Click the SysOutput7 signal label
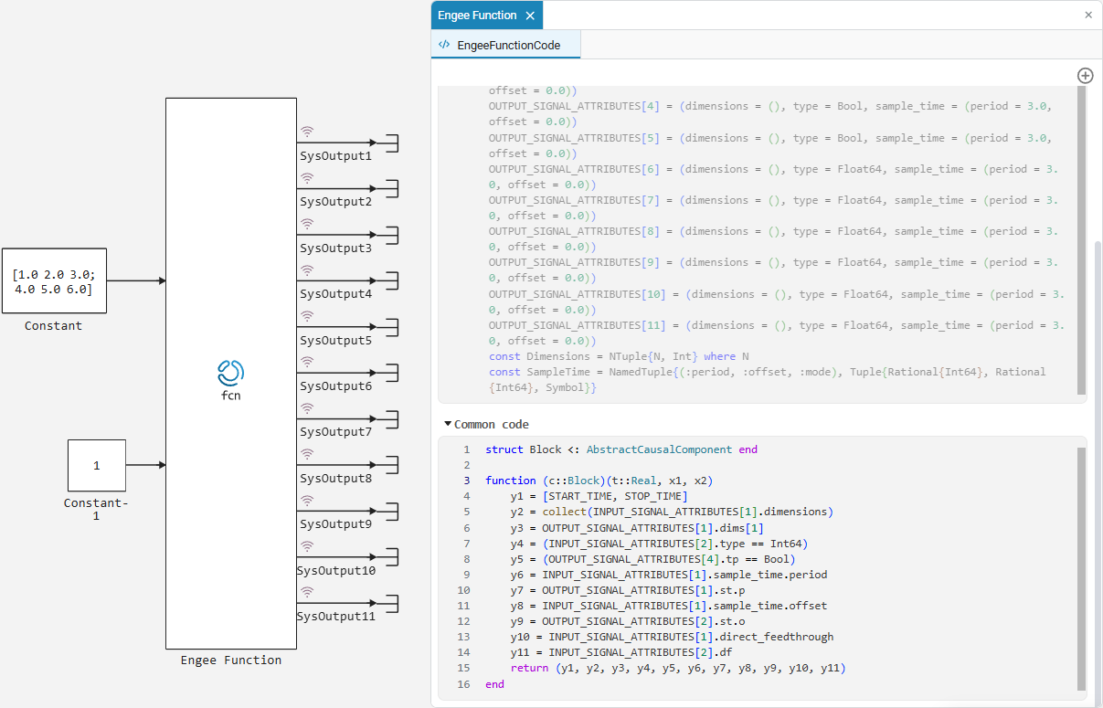The image size is (1103, 708). (x=335, y=432)
